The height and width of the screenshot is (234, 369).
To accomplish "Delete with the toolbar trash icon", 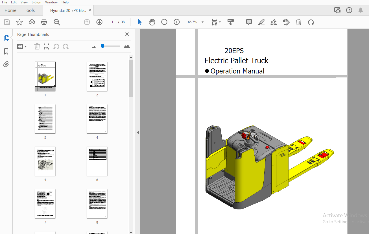I will [x=299, y=22].
